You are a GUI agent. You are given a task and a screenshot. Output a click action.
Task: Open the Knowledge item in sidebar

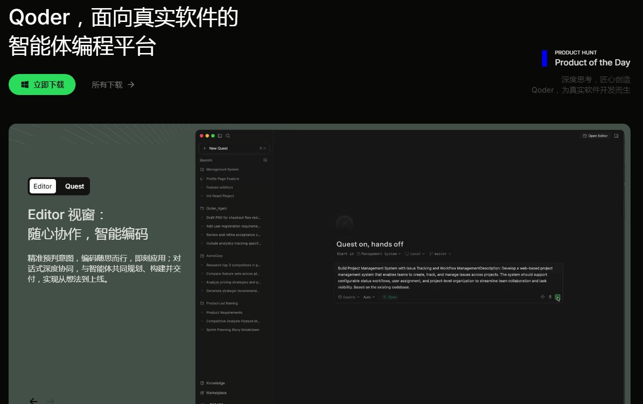(212, 383)
